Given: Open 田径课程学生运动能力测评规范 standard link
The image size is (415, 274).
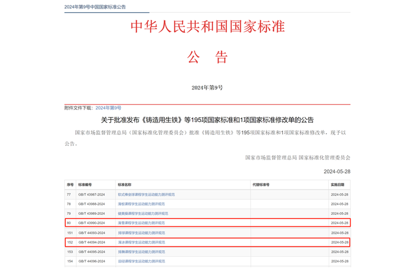Looking at the screenshot, I should pos(141,261).
